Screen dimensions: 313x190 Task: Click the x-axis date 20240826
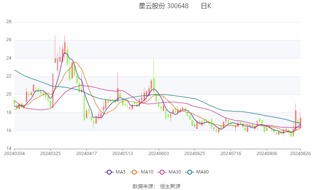[300, 154]
